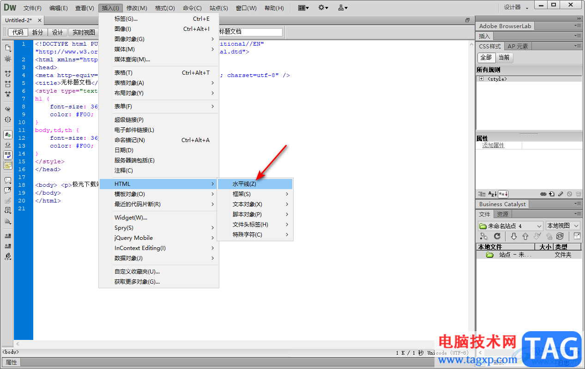Close Untitled-2 document tab
Viewport: 585px width, 369px height.
40,20
